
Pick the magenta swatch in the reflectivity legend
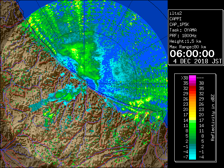pos(192,78)
